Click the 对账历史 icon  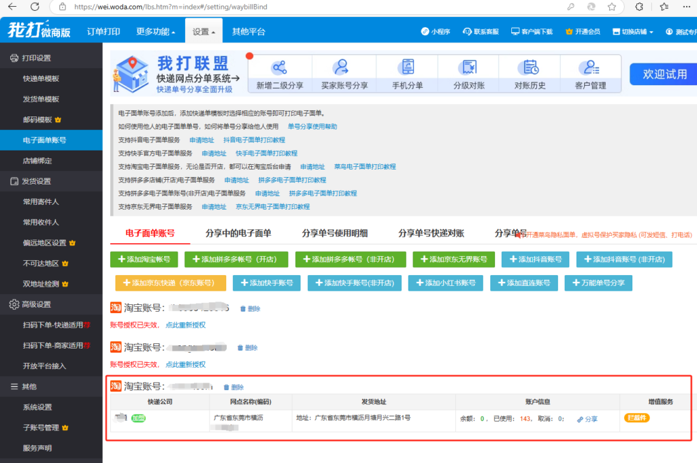[530, 67]
